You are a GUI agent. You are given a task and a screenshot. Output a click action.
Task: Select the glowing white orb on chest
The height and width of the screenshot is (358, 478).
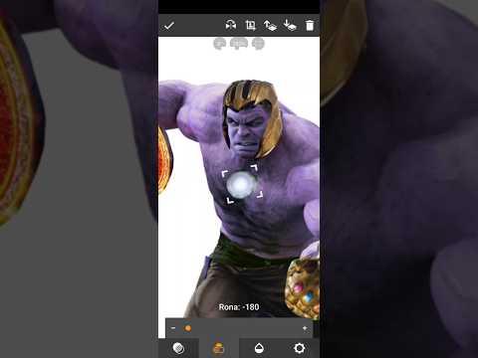241,184
